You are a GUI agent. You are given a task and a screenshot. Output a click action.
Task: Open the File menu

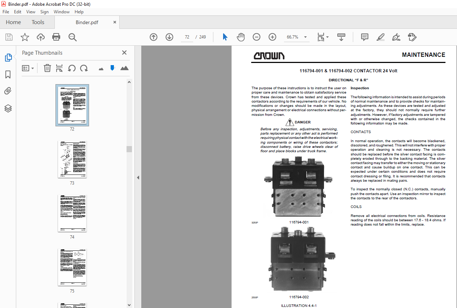tap(6, 12)
